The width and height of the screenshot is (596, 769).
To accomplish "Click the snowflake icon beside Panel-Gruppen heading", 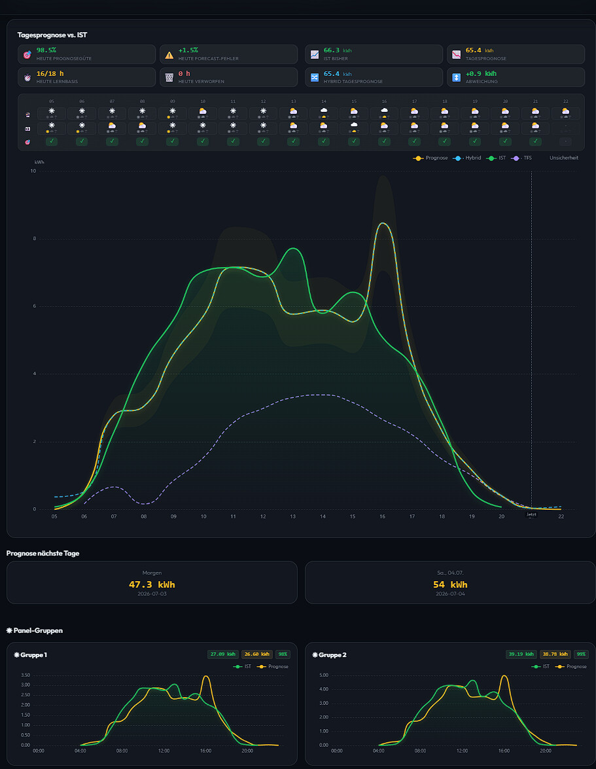I will pos(9,631).
